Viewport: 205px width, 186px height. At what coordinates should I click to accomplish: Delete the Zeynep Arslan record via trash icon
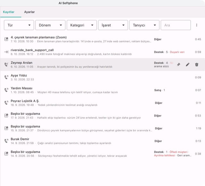click(x=197, y=65)
